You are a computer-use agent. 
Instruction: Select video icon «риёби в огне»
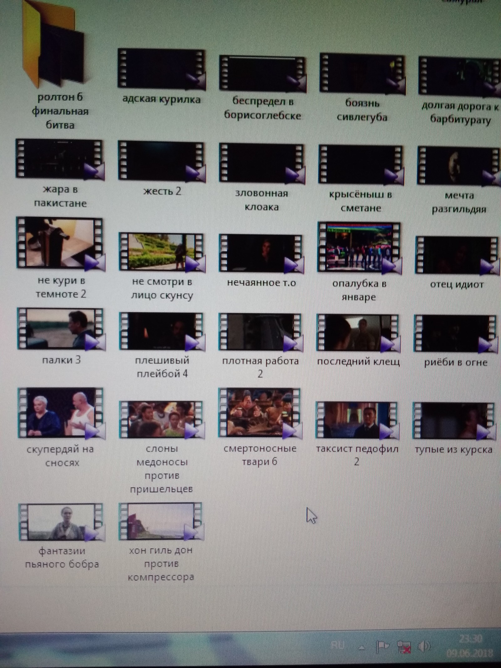(x=456, y=334)
